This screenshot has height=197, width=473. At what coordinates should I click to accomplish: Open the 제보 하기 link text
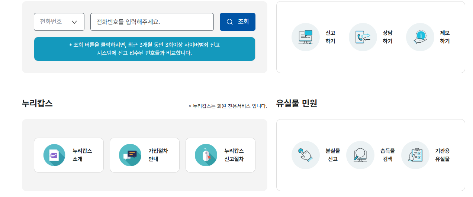tap(445, 37)
